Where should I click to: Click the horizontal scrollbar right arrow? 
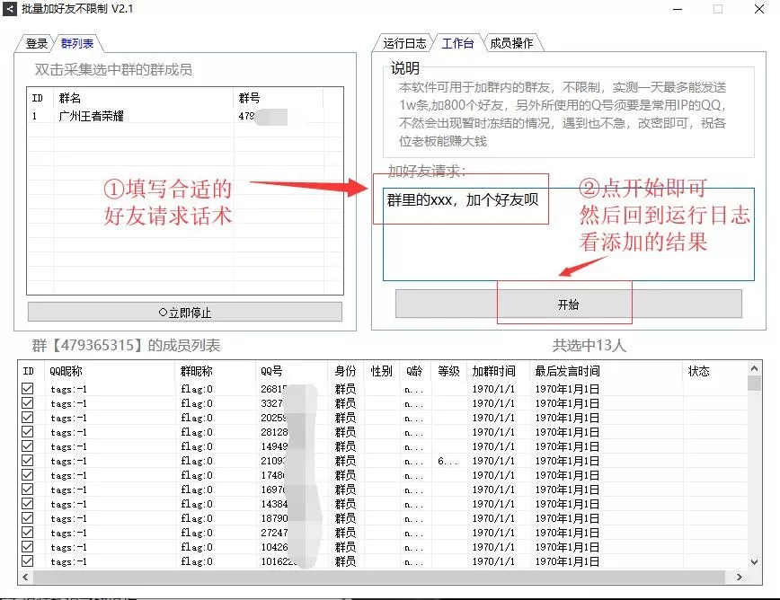point(740,578)
